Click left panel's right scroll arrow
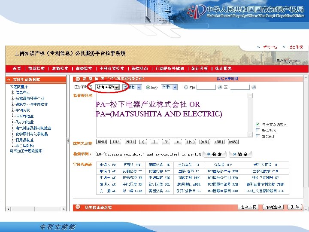Image resolution: width=309 pixels, height=232 pixels. [x=64, y=209]
